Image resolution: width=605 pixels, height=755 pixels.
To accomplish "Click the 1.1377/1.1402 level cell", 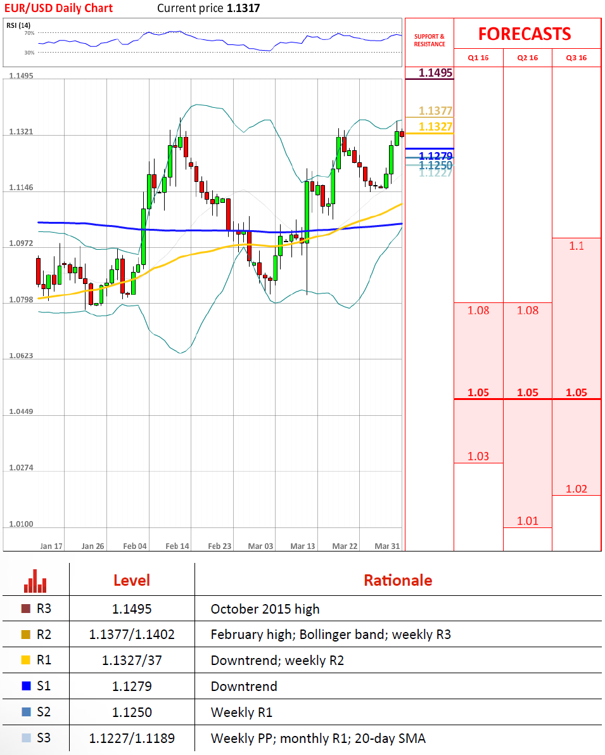I will (132, 635).
